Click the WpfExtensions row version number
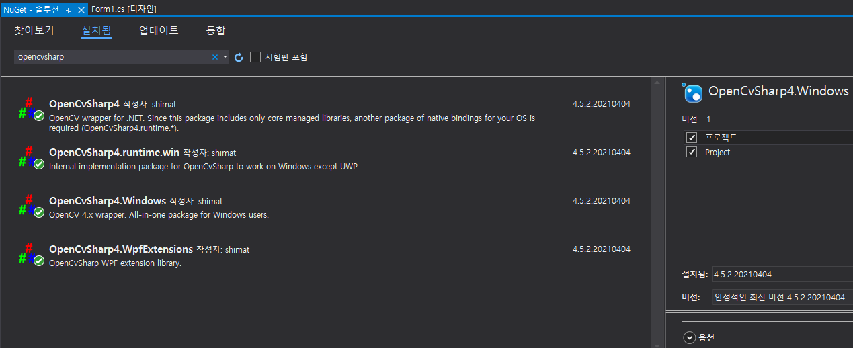Screen dimensions: 853x348 point(602,249)
